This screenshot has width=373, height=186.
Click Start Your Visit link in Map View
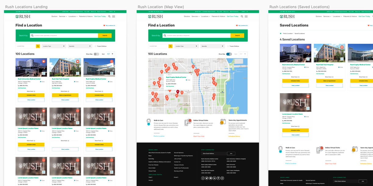[199, 136]
